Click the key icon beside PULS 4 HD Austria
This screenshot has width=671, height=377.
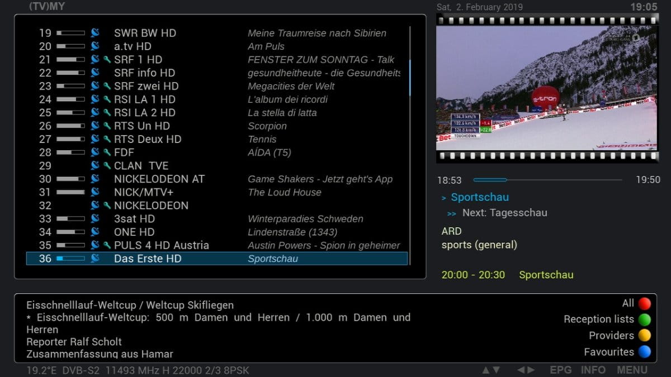coord(107,245)
